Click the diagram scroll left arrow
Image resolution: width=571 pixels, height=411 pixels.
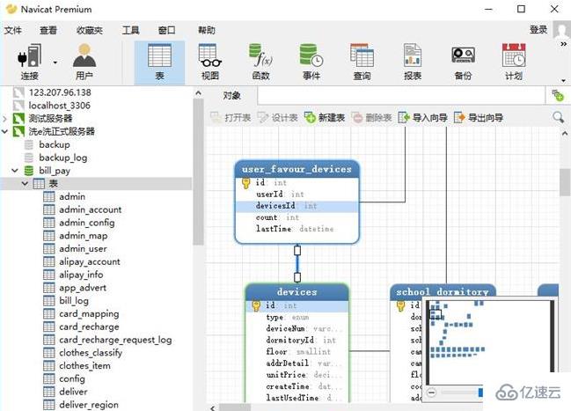213,407
